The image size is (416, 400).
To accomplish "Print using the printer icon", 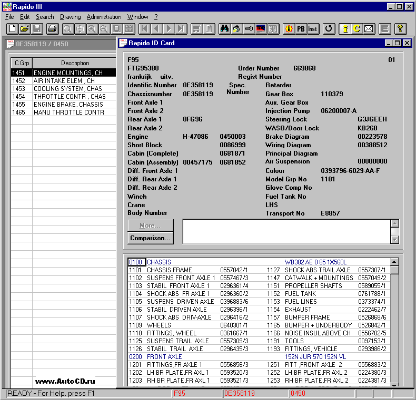I will pyautogui.click(x=52, y=28).
